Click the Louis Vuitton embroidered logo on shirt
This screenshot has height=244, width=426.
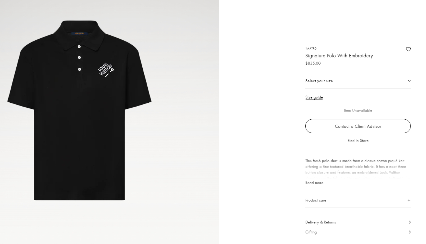106,70
